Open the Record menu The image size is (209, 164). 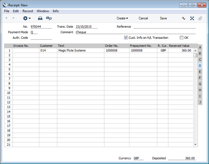point(27,11)
